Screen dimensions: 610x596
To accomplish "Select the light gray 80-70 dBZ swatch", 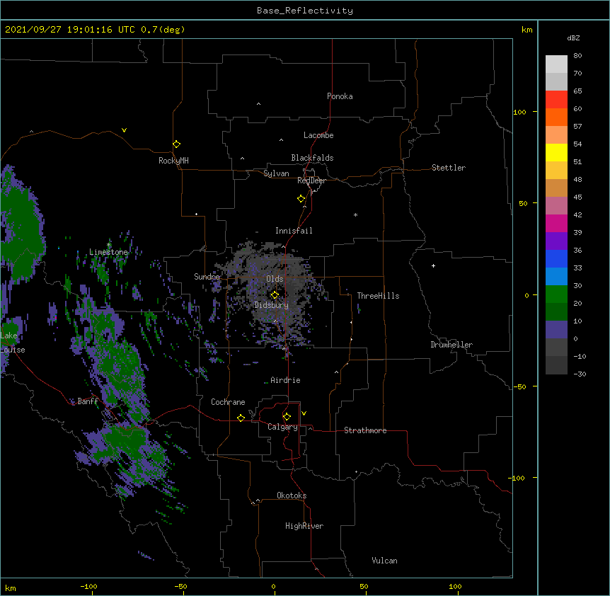I will [556, 64].
